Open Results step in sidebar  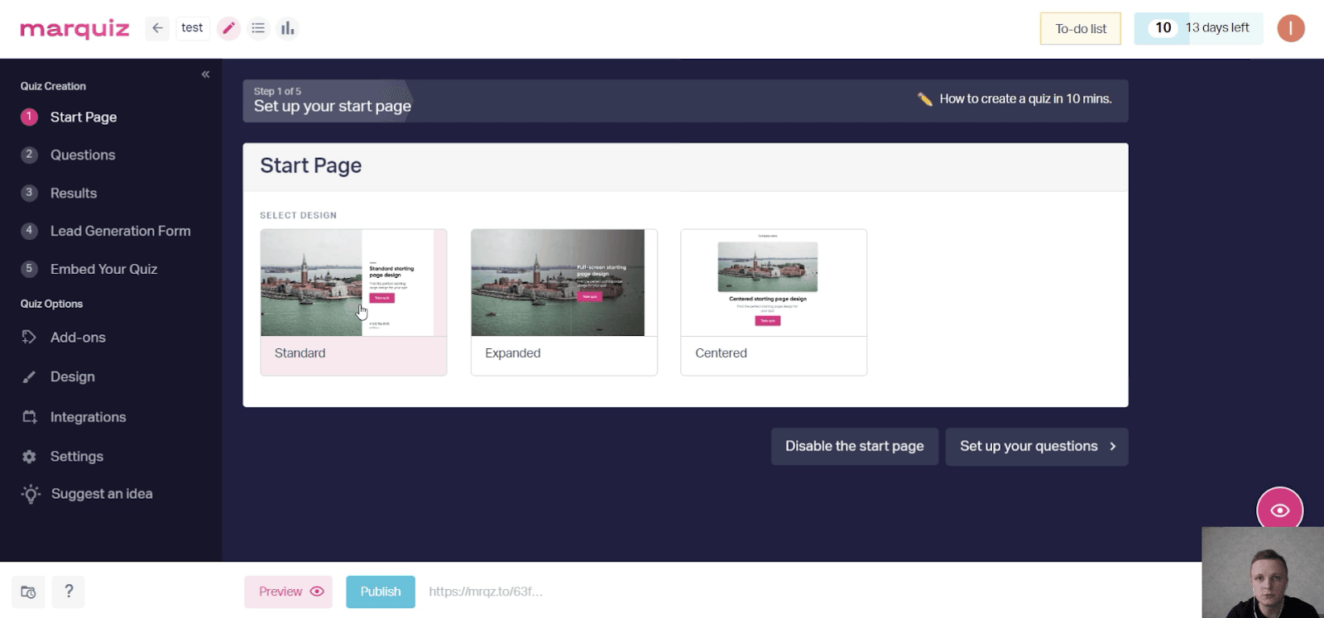(74, 194)
